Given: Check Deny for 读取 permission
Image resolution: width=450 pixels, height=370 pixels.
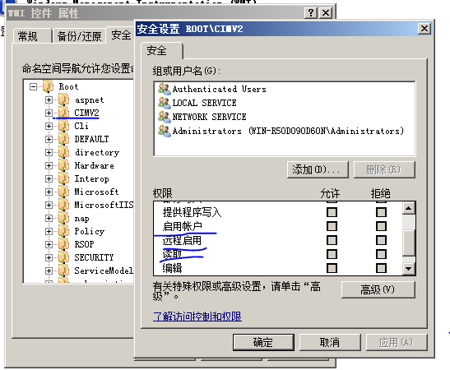Looking at the screenshot, I should [x=381, y=254].
